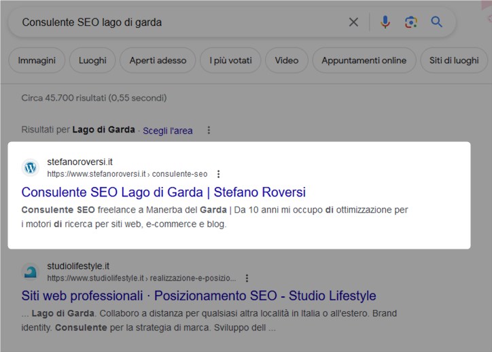Click the magnifying glass search icon

point(436,22)
